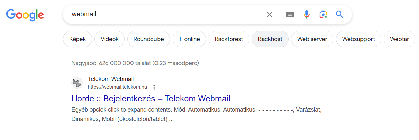419x140 pixels.
Task: Click the Telekom Webmail site favicon
Action: tap(77, 83)
